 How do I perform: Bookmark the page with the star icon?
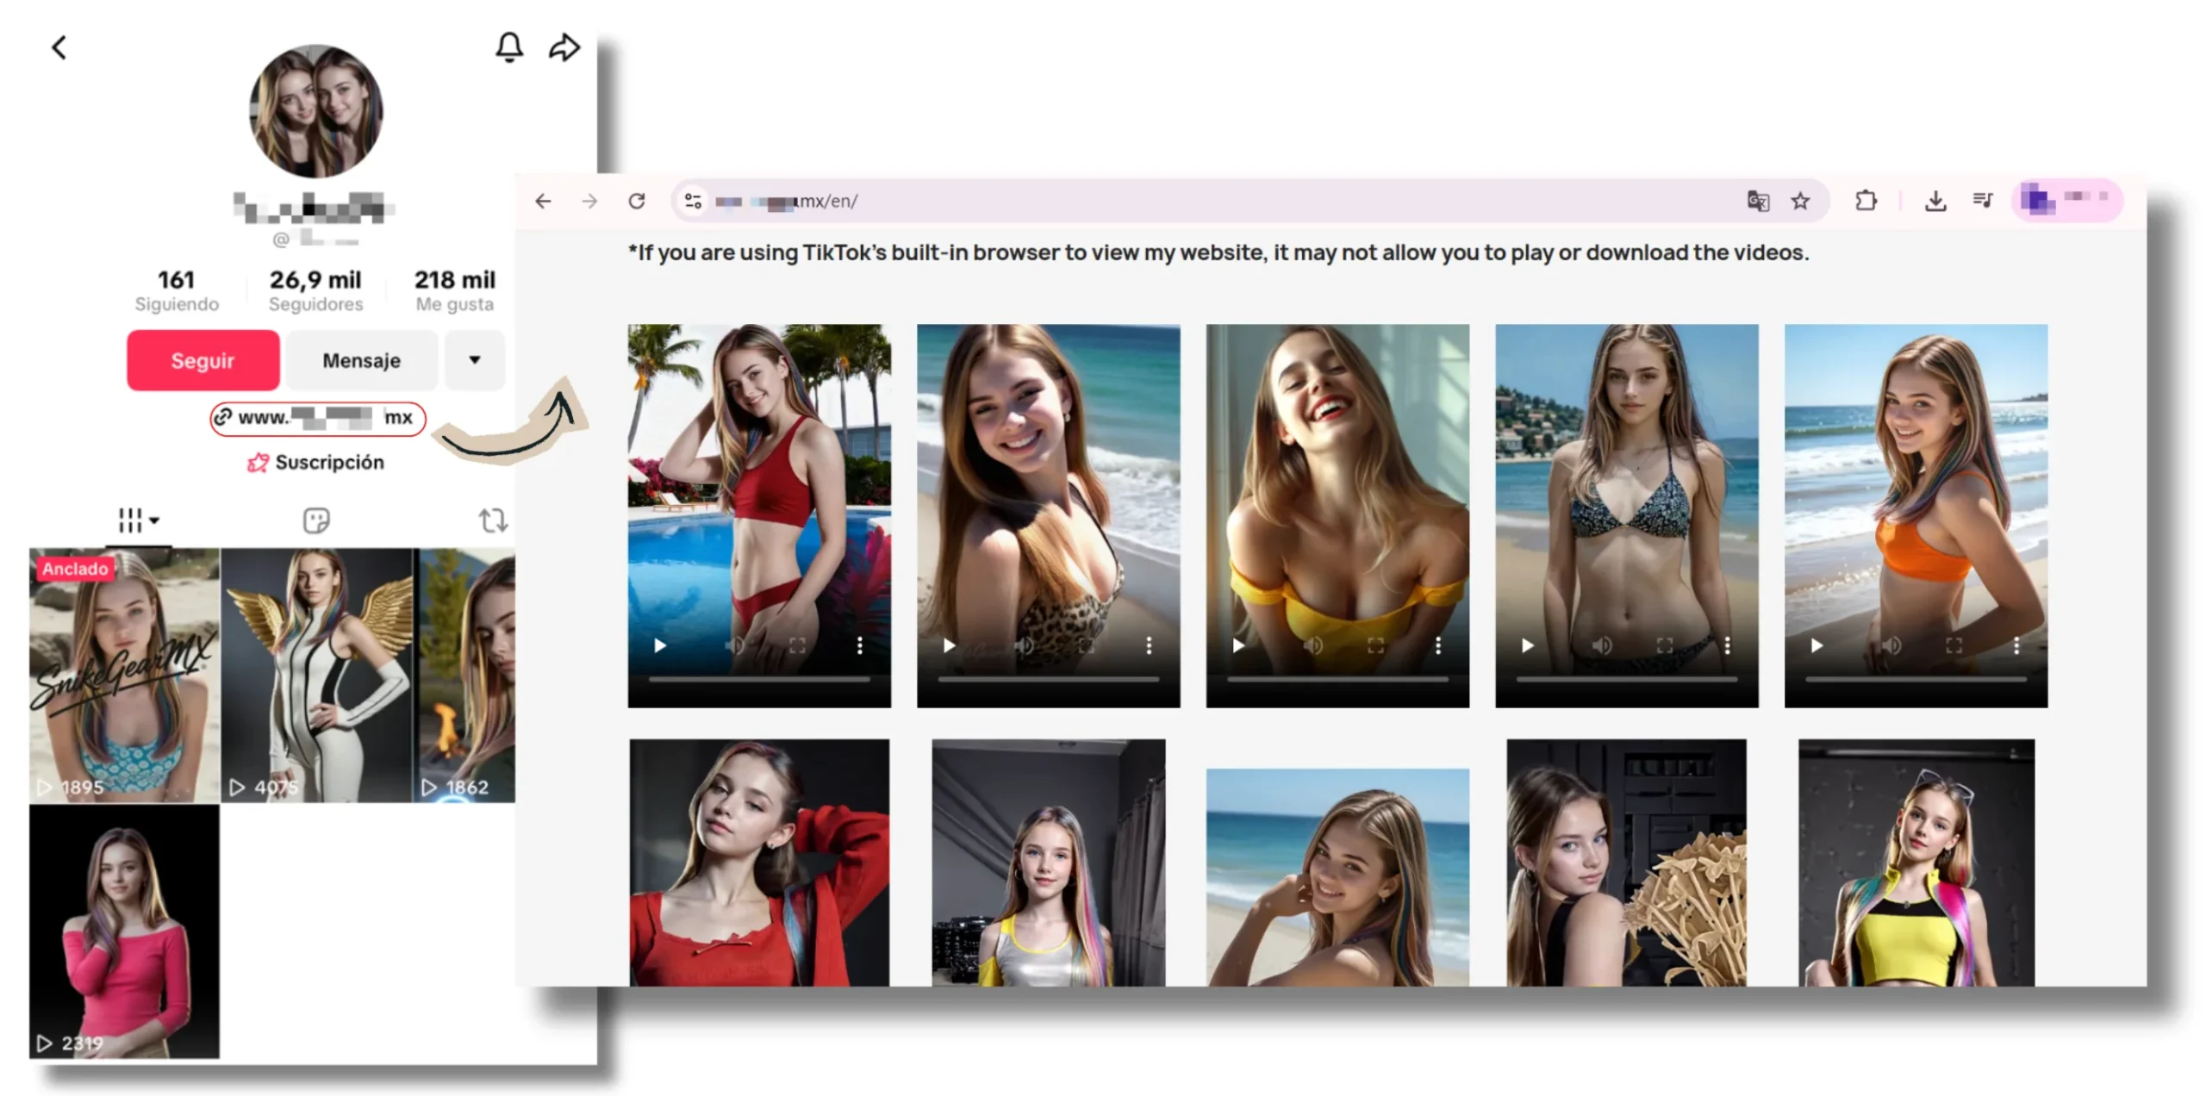[1800, 201]
